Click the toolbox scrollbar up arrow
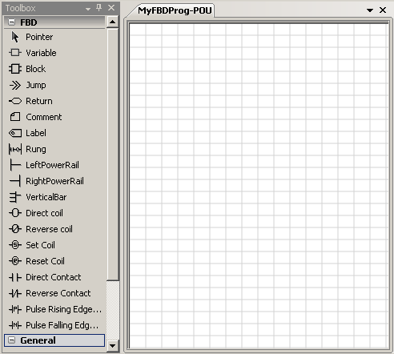The image size is (394, 354). [x=113, y=22]
